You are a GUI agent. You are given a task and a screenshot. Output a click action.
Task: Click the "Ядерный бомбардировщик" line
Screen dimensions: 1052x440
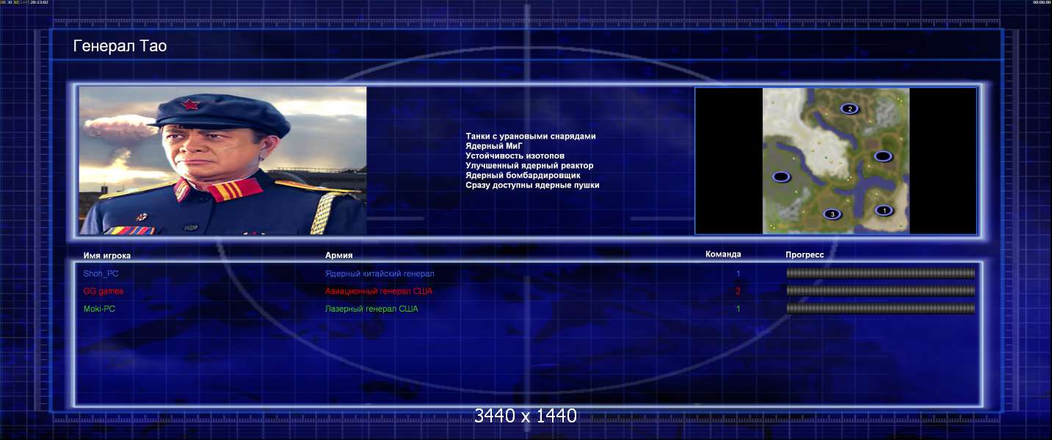(523, 175)
